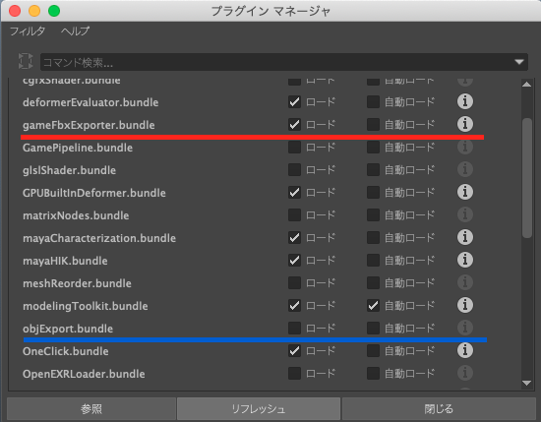Enable auto load for GPUBuiltInDeformer.bundle
This screenshot has height=422, width=541.
point(373,193)
